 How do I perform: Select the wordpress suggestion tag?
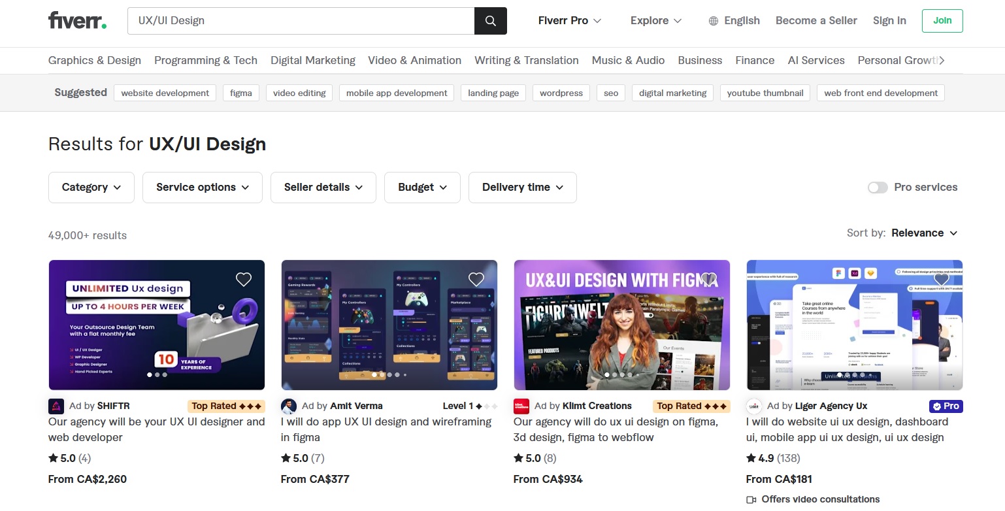pyautogui.click(x=561, y=93)
